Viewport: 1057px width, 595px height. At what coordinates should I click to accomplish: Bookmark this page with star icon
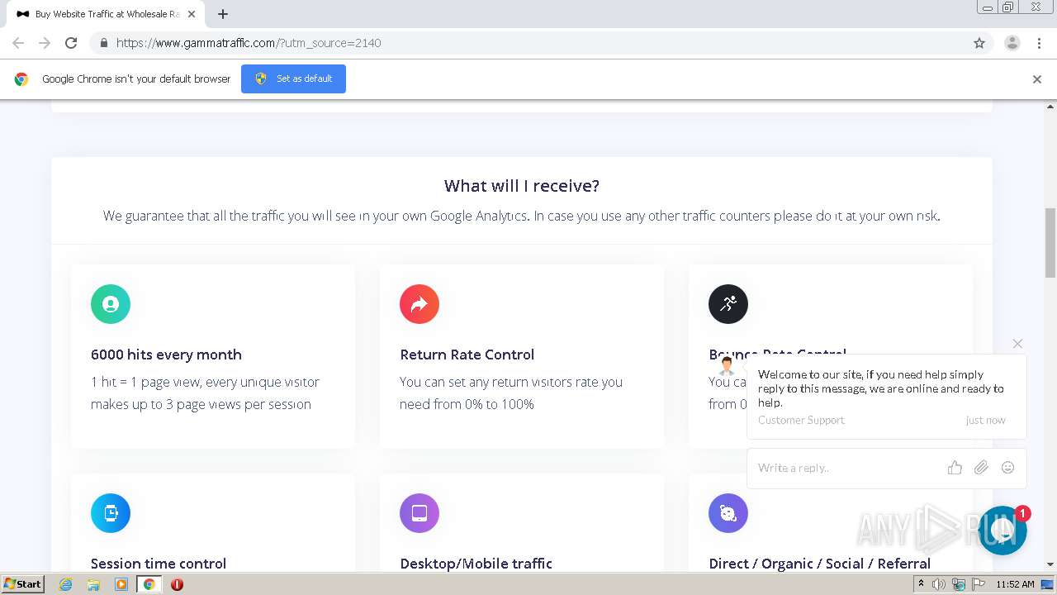click(x=979, y=43)
